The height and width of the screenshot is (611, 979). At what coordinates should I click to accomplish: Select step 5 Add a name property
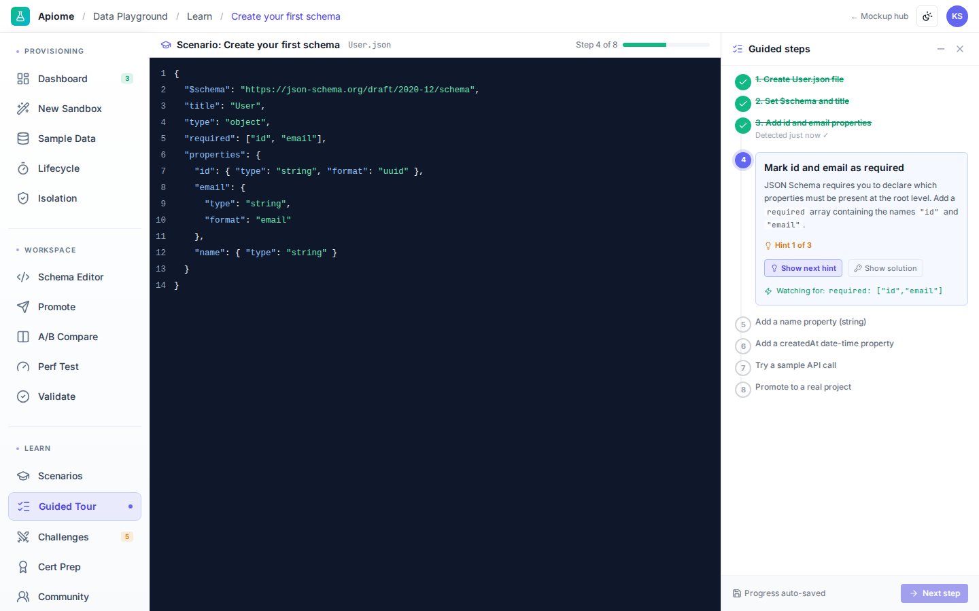point(810,322)
